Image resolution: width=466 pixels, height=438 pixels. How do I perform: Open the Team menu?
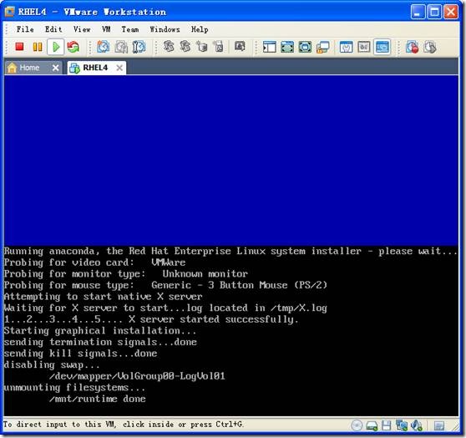[130, 29]
